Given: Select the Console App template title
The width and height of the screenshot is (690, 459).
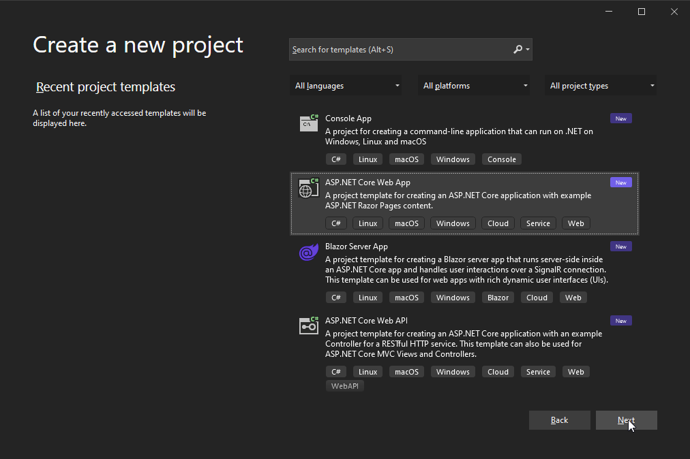Looking at the screenshot, I should (x=348, y=118).
